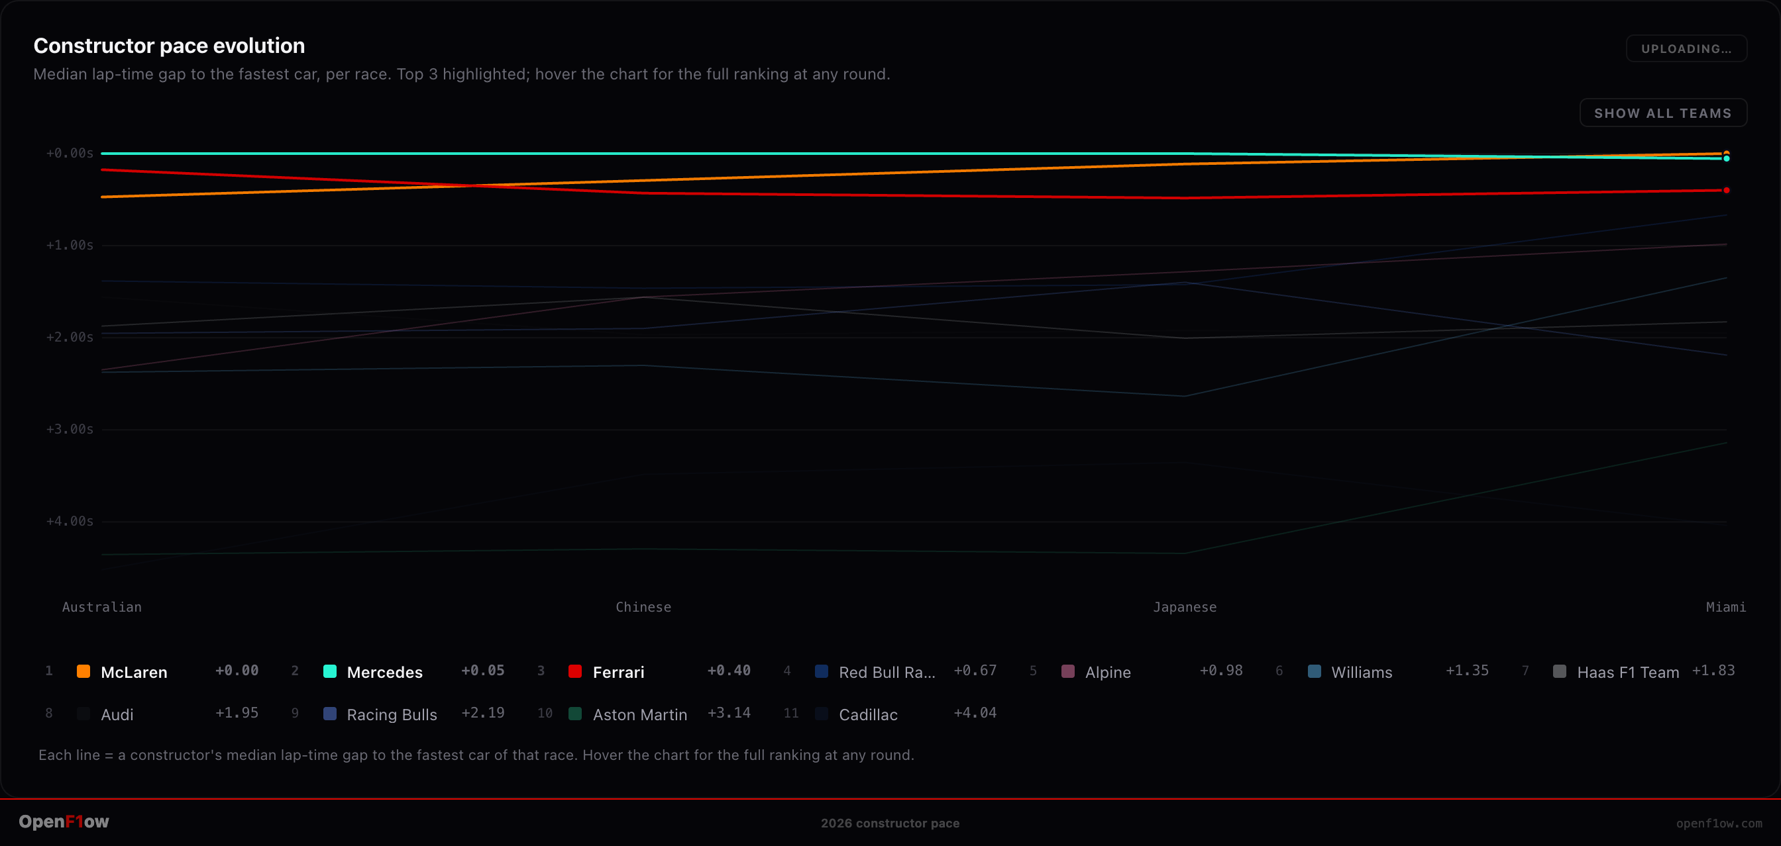Click Audi's +1.95 gap value
1781x846 pixels.
237,713
